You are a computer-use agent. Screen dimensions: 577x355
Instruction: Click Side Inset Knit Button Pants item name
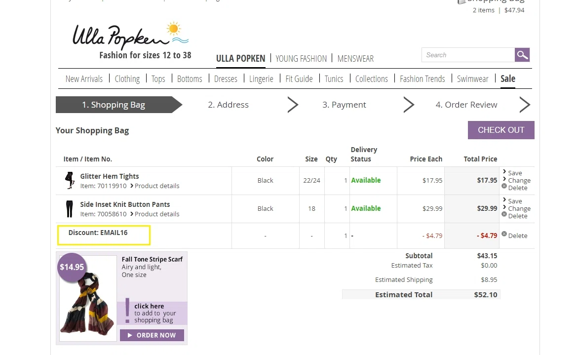(x=125, y=204)
